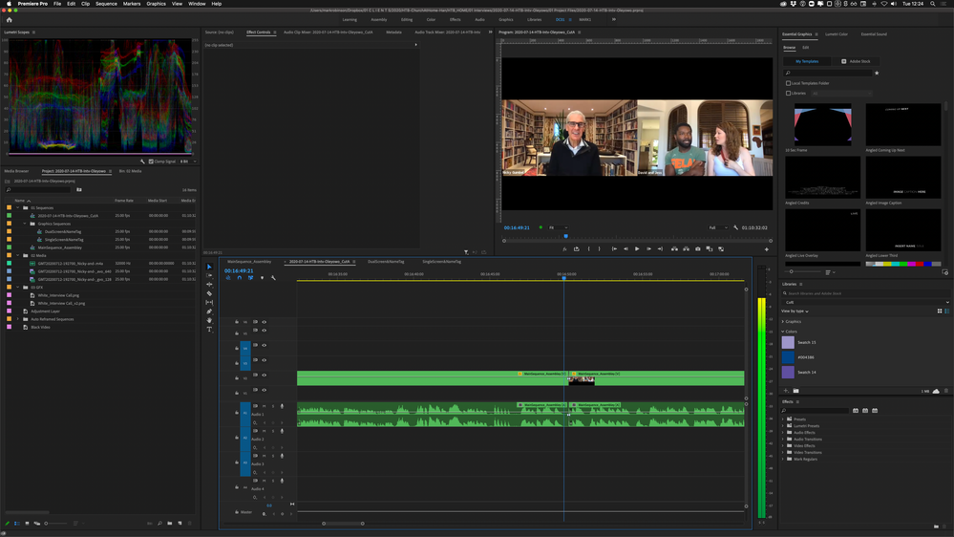Select the Pen tool
The image size is (954, 537).
point(209,311)
